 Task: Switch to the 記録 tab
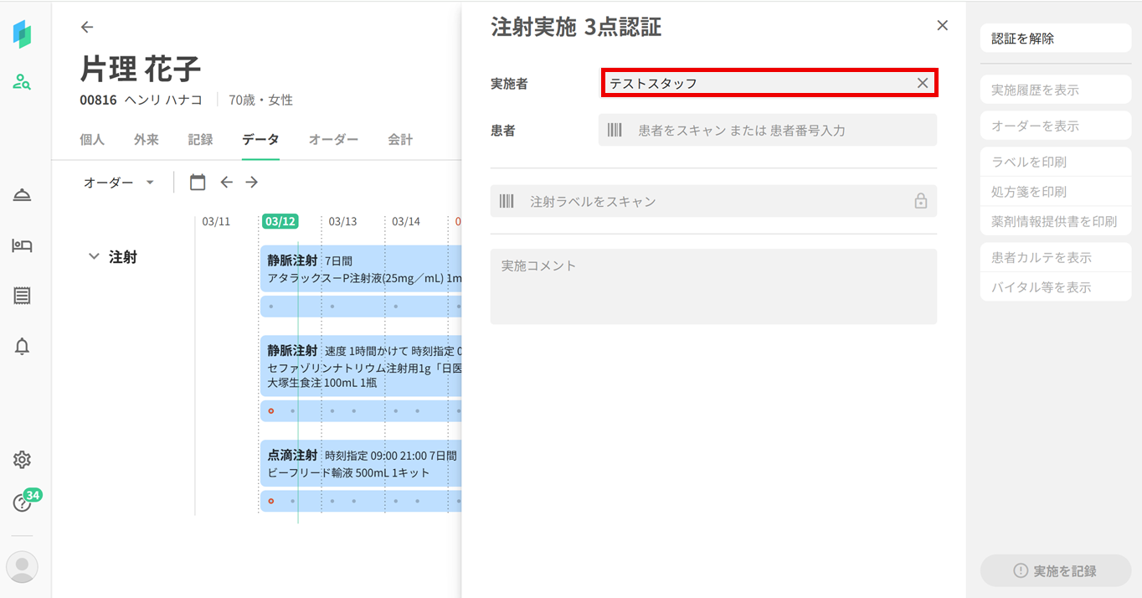tap(200, 139)
